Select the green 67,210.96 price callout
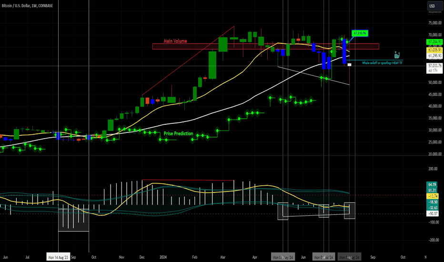 [360, 33]
